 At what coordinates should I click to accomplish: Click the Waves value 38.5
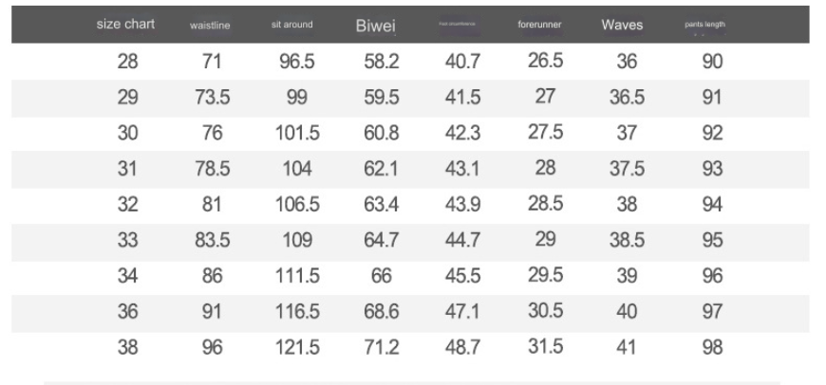pyautogui.click(x=627, y=241)
